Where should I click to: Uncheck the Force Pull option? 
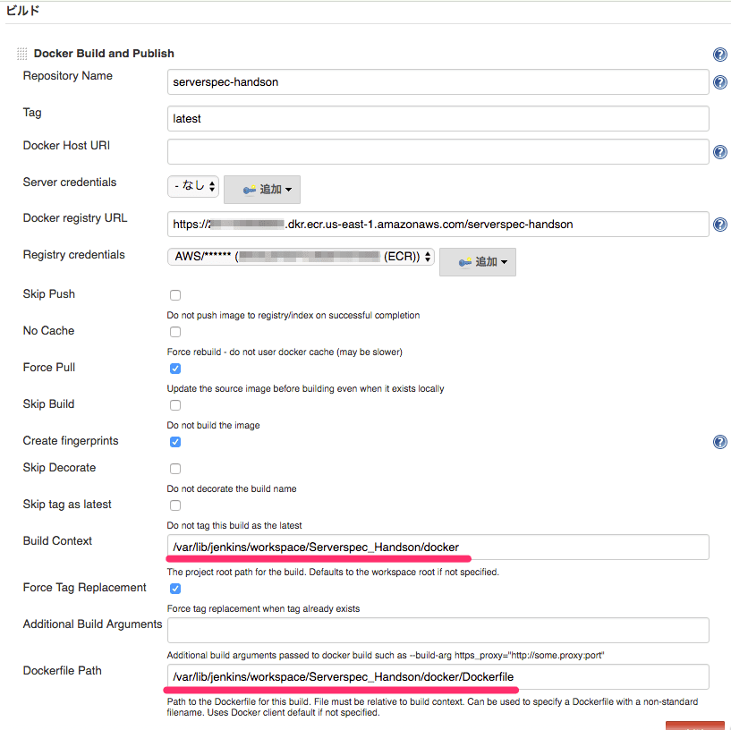pyautogui.click(x=175, y=368)
